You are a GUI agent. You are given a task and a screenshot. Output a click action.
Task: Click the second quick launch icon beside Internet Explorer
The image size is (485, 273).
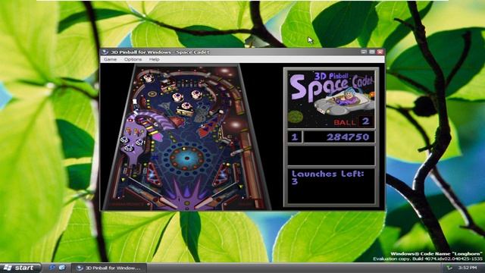coord(62,268)
